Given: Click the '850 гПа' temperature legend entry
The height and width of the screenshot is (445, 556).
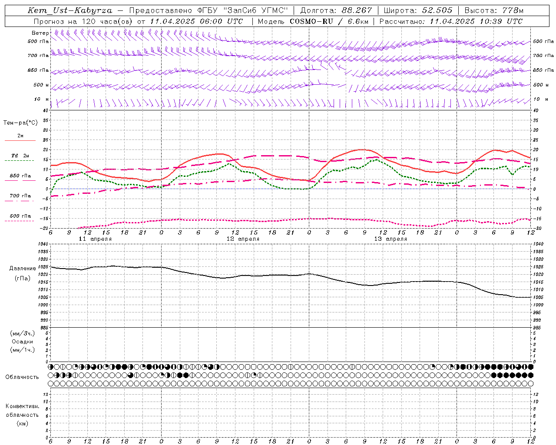Looking at the screenshot, I should tap(20, 176).
